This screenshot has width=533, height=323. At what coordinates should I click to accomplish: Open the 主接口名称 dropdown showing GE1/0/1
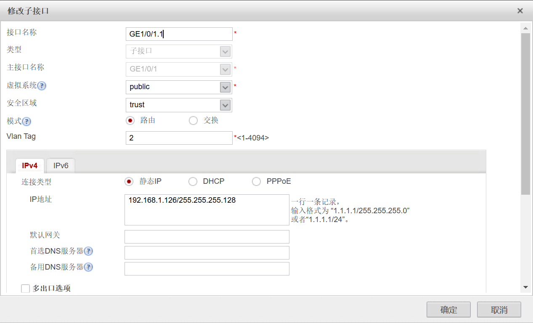[179, 69]
